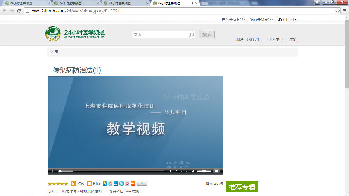The width and height of the screenshot is (349, 196).
Task: Toggle fullscreen mode in video player
Action: pos(217,171)
